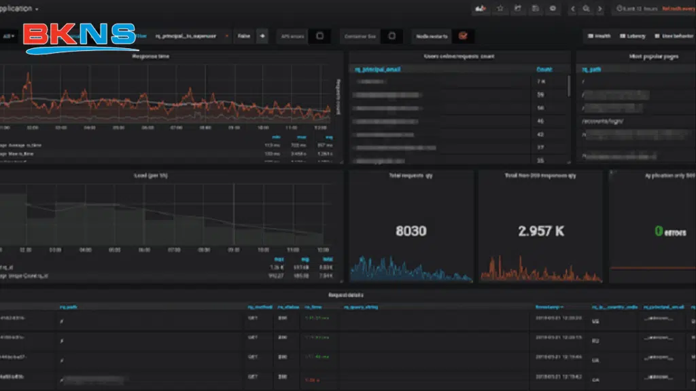Click the Max rs_time legend entry
This screenshot has height=391, width=696.
17,154
